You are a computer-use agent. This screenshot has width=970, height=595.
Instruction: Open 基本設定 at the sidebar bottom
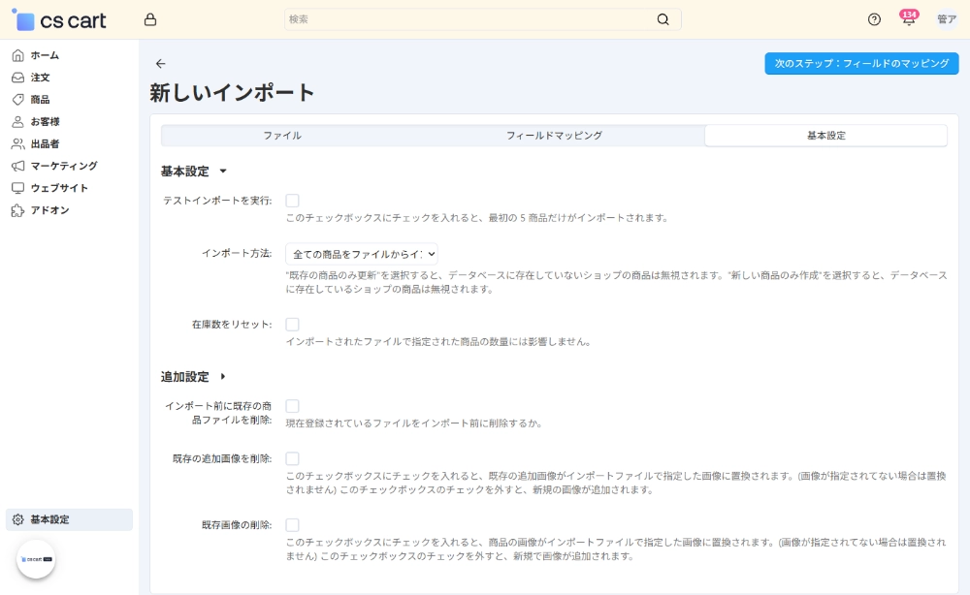coord(49,519)
